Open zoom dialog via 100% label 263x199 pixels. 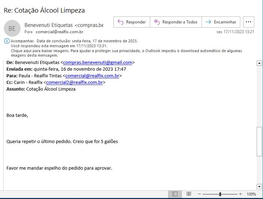point(251,194)
